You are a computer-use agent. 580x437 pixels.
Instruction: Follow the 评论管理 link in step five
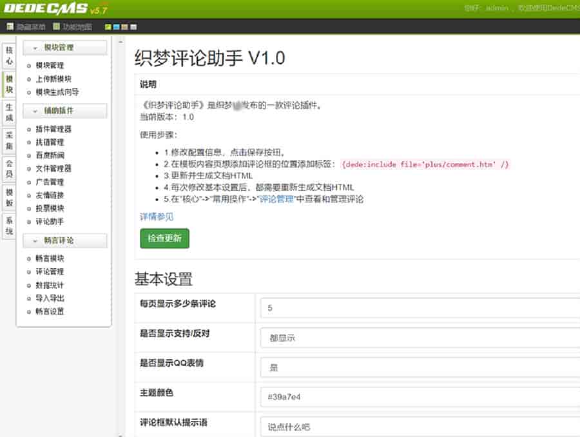(276, 199)
